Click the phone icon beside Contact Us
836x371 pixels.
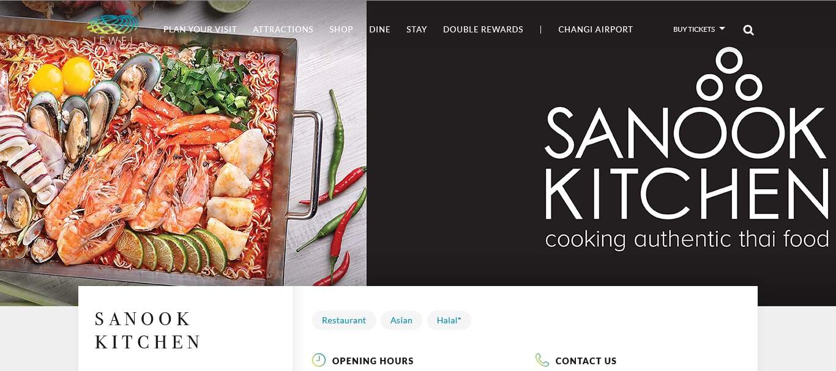click(x=542, y=360)
